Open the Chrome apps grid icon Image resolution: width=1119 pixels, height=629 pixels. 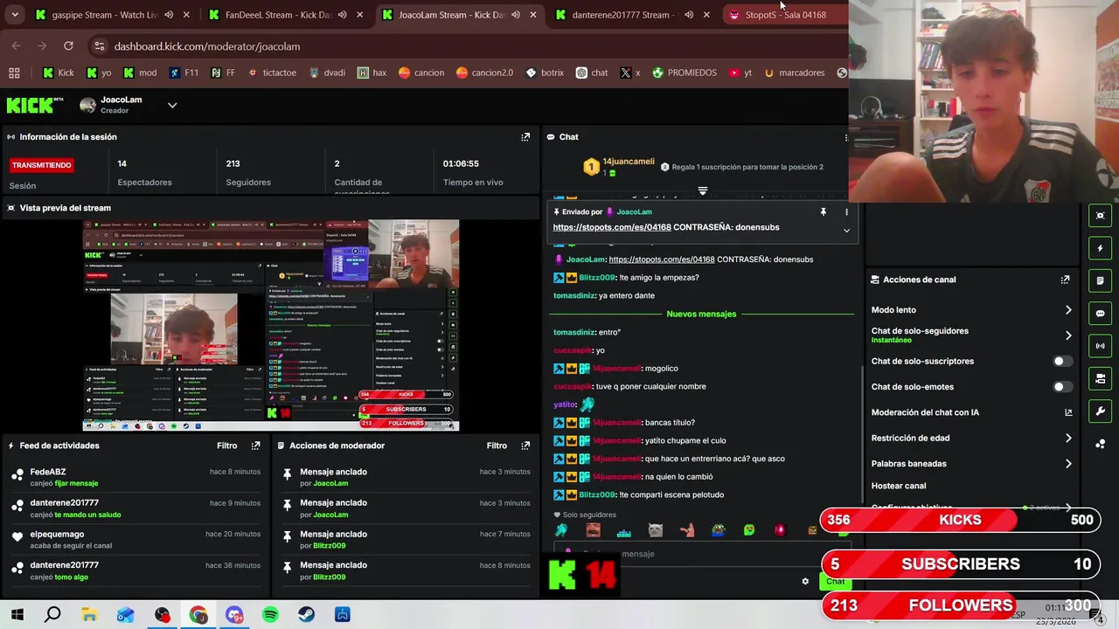pyautogui.click(x=14, y=73)
